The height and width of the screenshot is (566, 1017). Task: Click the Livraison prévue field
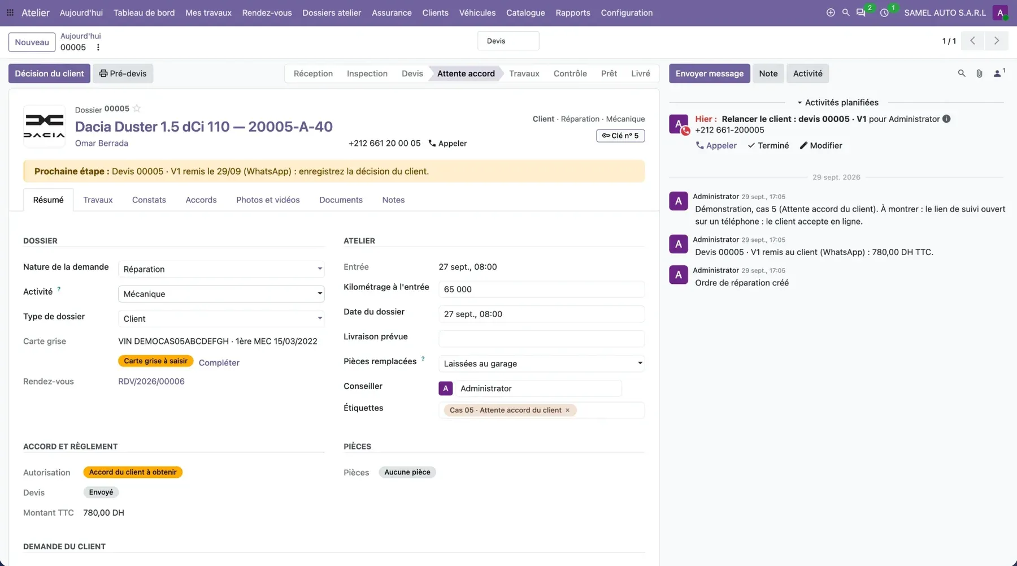[x=542, y=339]
